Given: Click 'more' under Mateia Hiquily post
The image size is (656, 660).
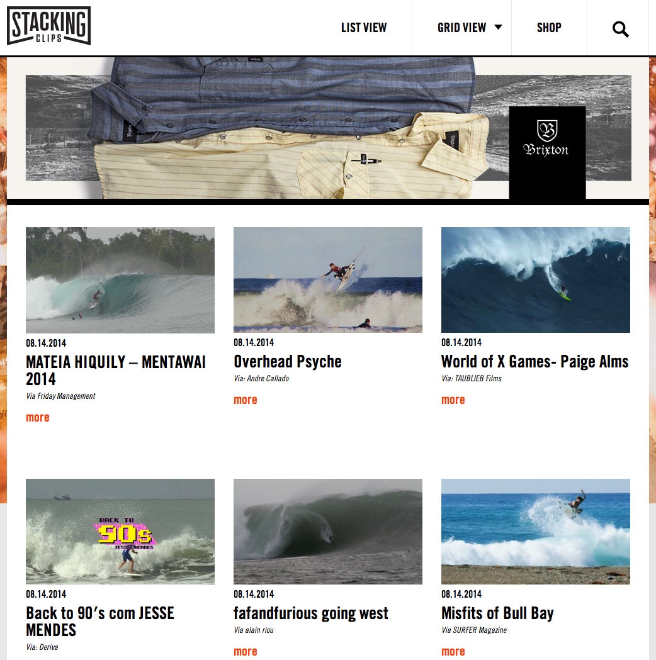Looking at the screenshot, I should point(38,418).
